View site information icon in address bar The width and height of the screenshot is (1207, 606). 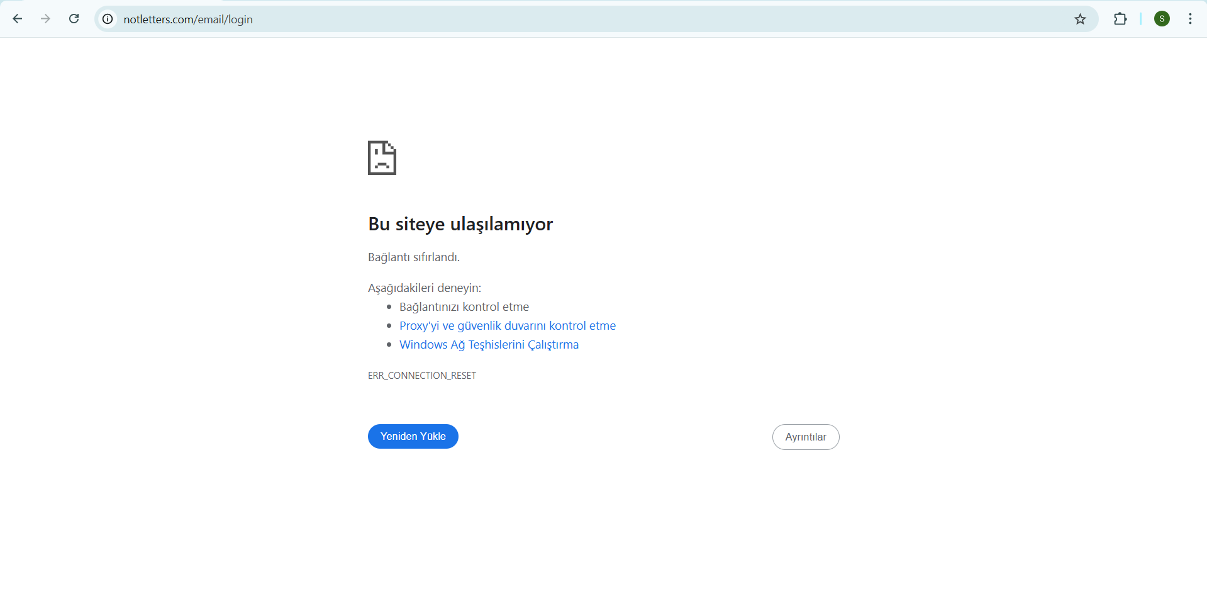108,19
